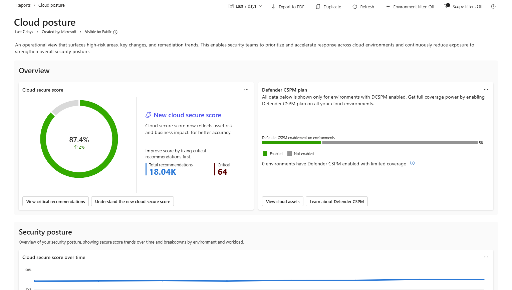Click the Created by: Microsoft text
The width and height of the screenshot is (512, 290).
[x=59, y=32]
